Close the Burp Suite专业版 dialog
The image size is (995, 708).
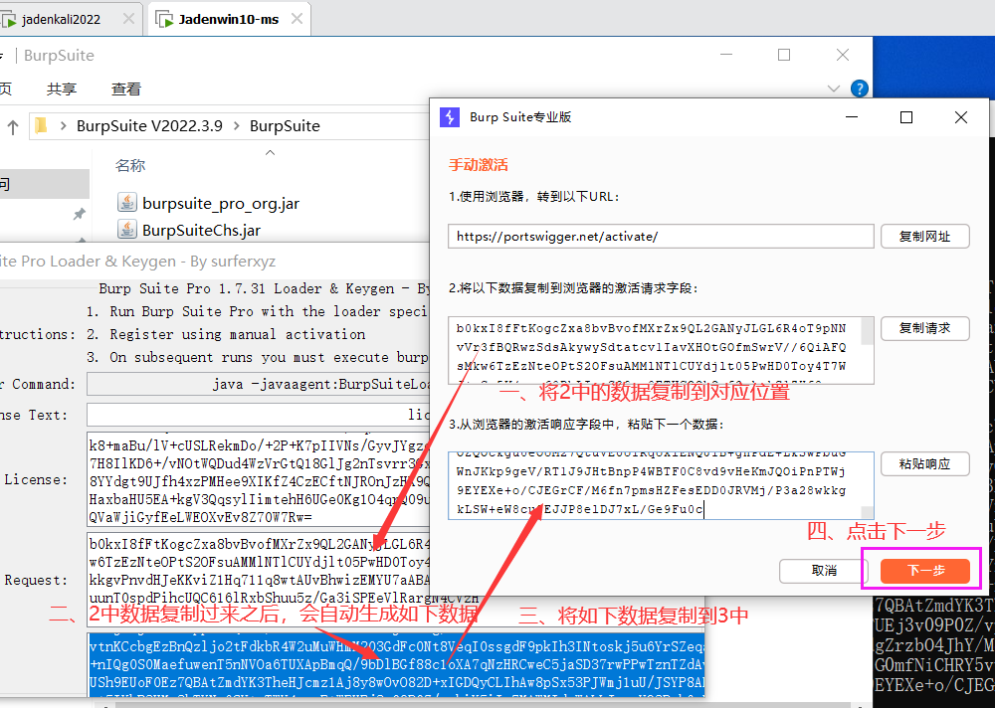(961, 116)
